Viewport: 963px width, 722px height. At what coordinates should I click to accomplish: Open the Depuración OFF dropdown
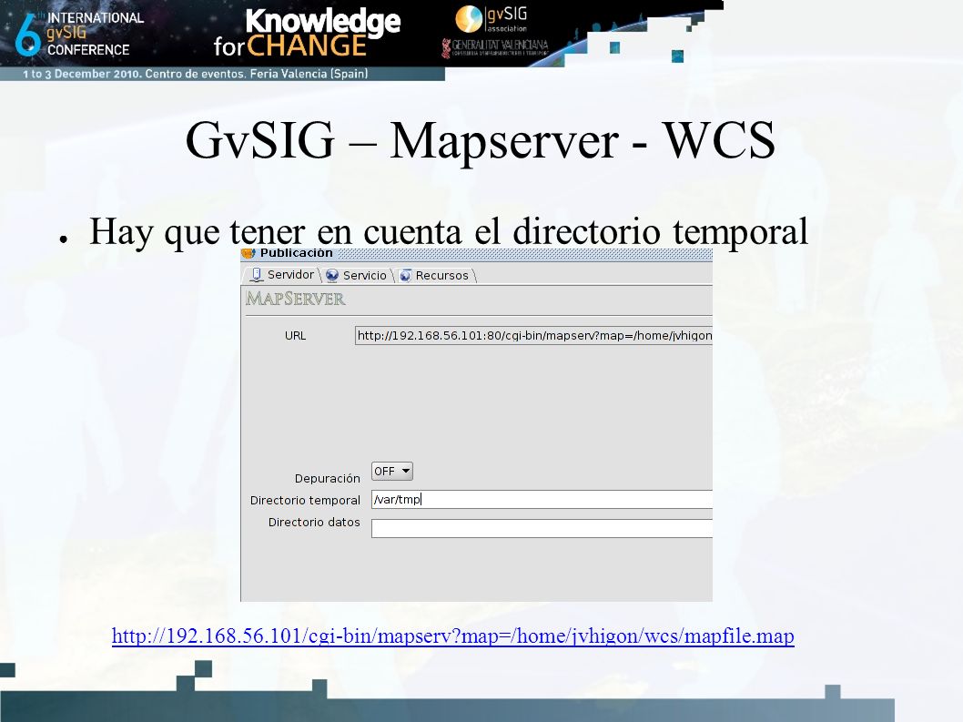[391, 472]
